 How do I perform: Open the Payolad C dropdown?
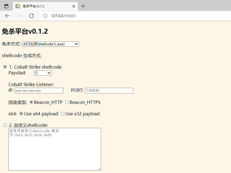tap(43, 73)
